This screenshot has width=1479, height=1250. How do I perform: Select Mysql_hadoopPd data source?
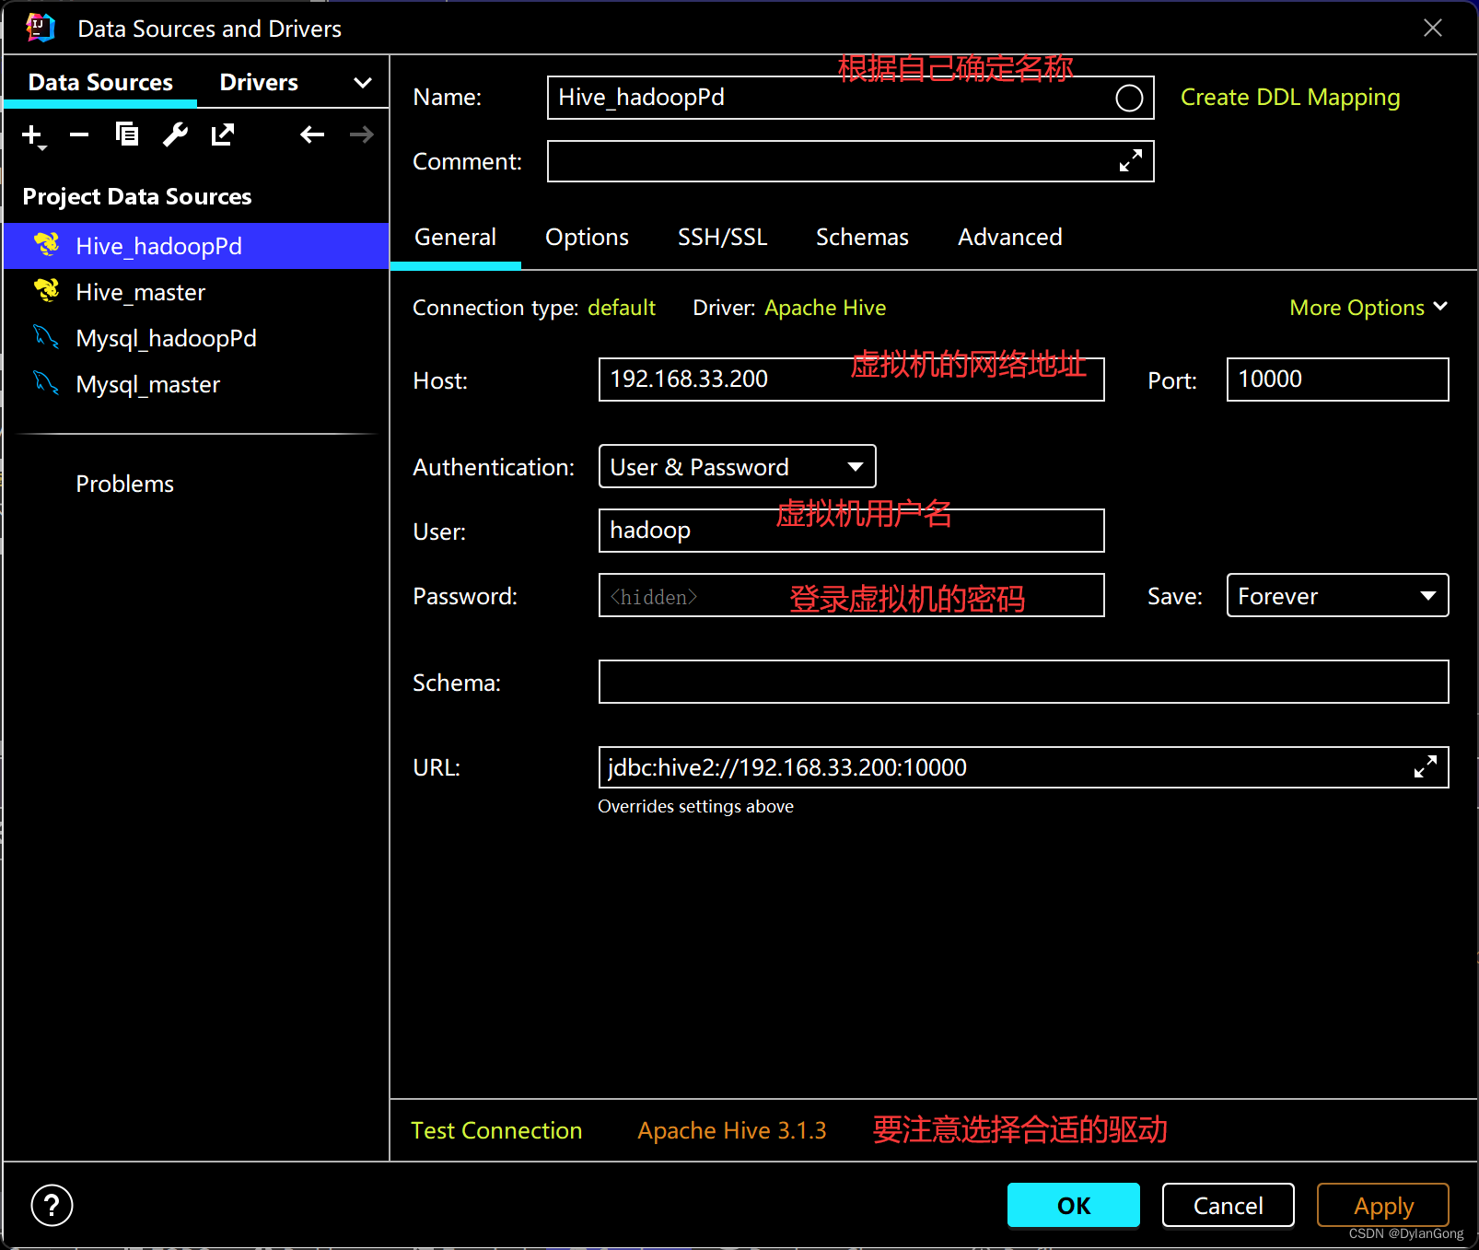pos(196,338)
